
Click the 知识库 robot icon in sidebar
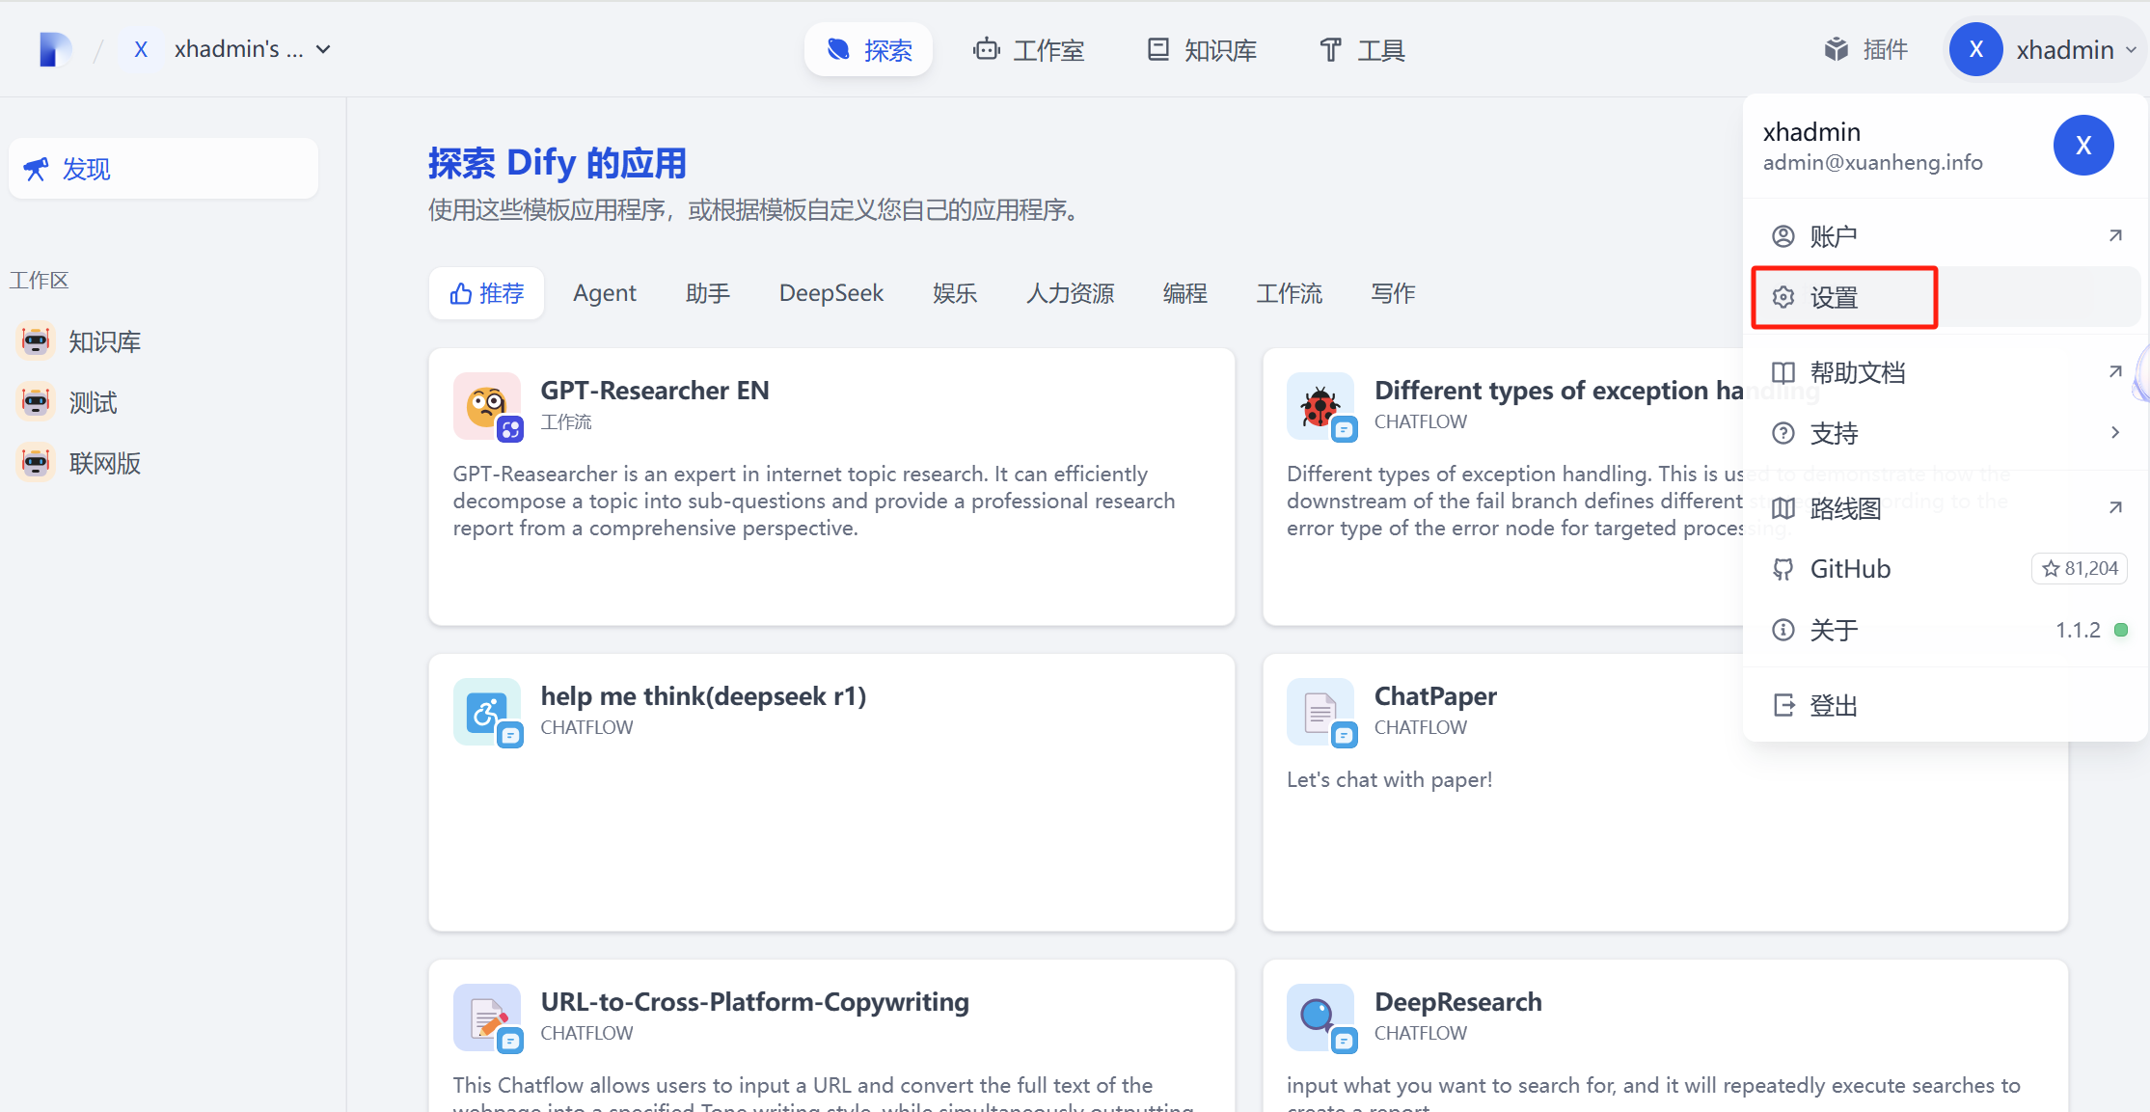coord(36,341)
